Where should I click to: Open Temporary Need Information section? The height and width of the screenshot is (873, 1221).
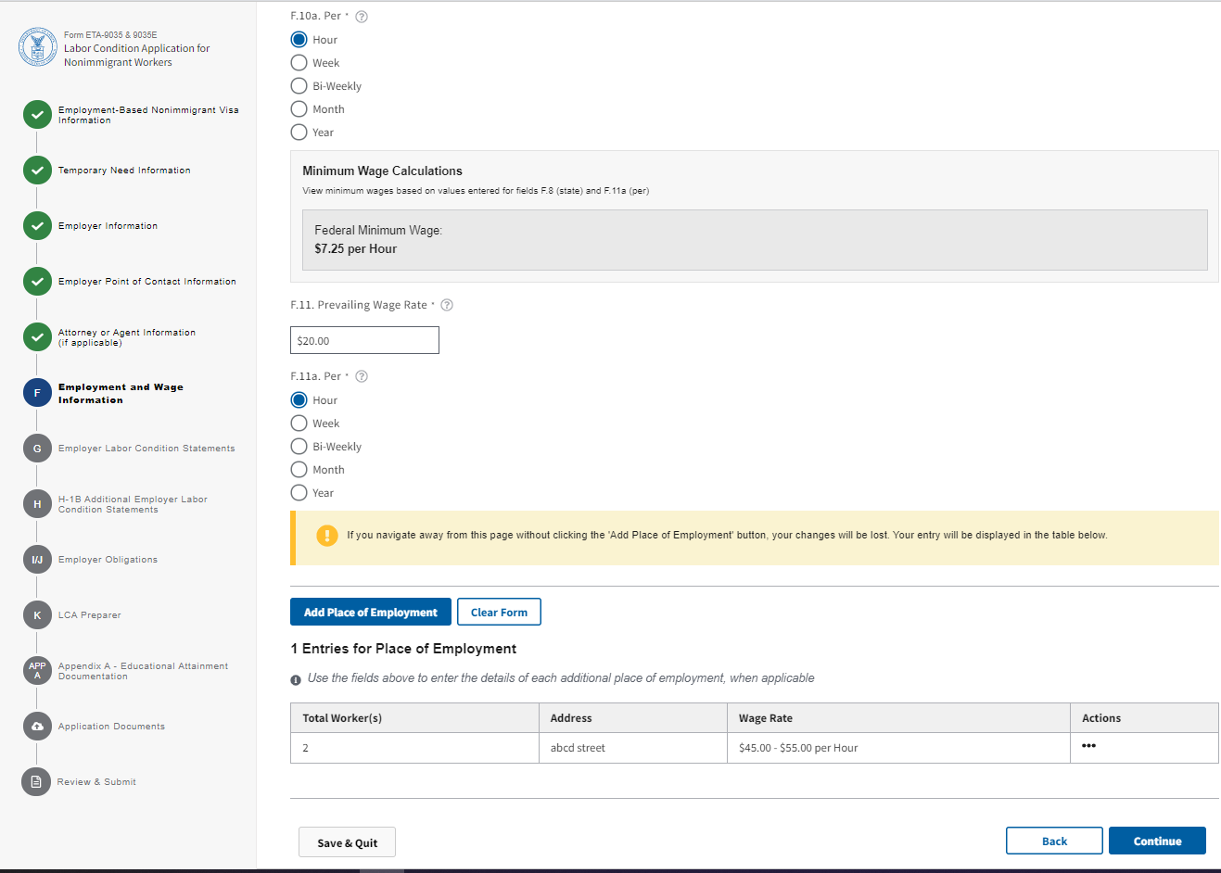tap(124, 171)
